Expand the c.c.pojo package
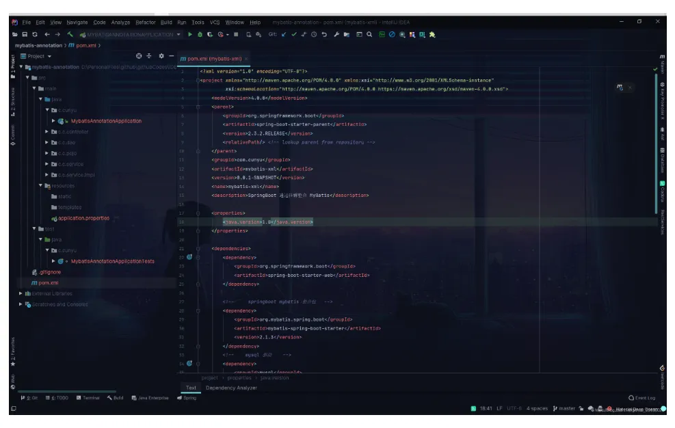This screenshot has height=428, width=675. (47, 153)
